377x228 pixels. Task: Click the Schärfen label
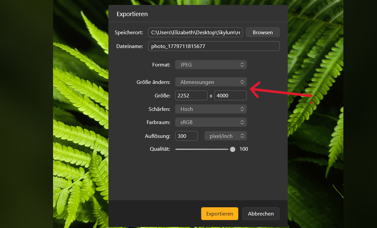159,109
